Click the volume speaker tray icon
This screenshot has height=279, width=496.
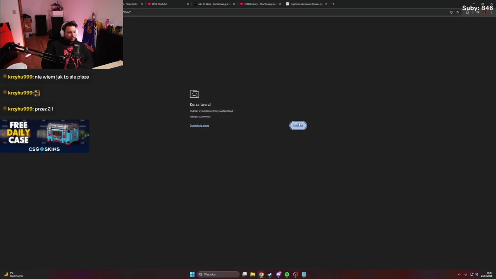(476, 274)
